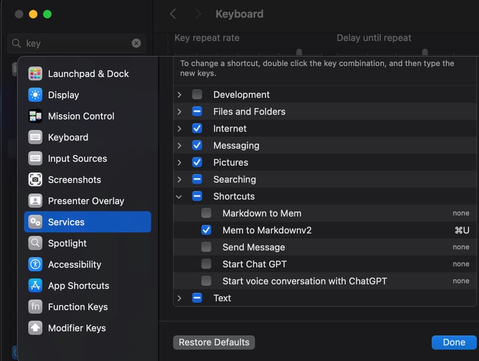Viewport: 479px width, 361px height.
Task: Open the Accessibility icon in list
Action: [x=35, y=265]
